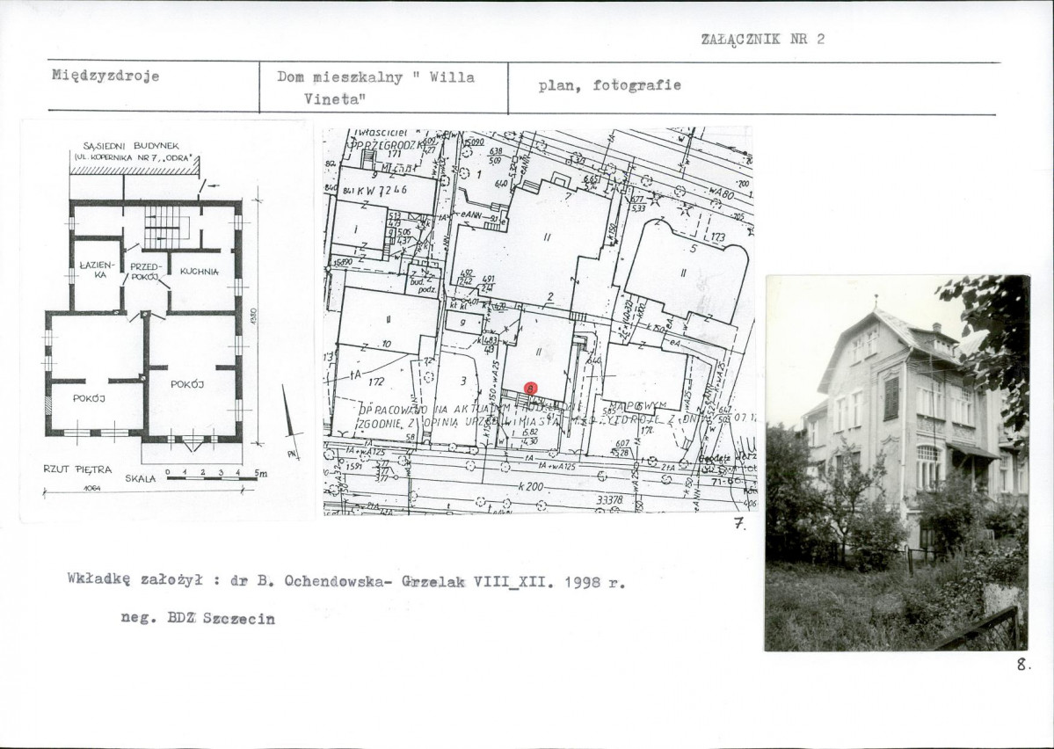Click the ŁAZIENKA room label
Viewport: 1054px width, 749px height.
(98, 270)
